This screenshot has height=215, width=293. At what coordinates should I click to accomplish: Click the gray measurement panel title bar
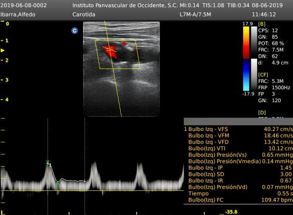[239, 122]
